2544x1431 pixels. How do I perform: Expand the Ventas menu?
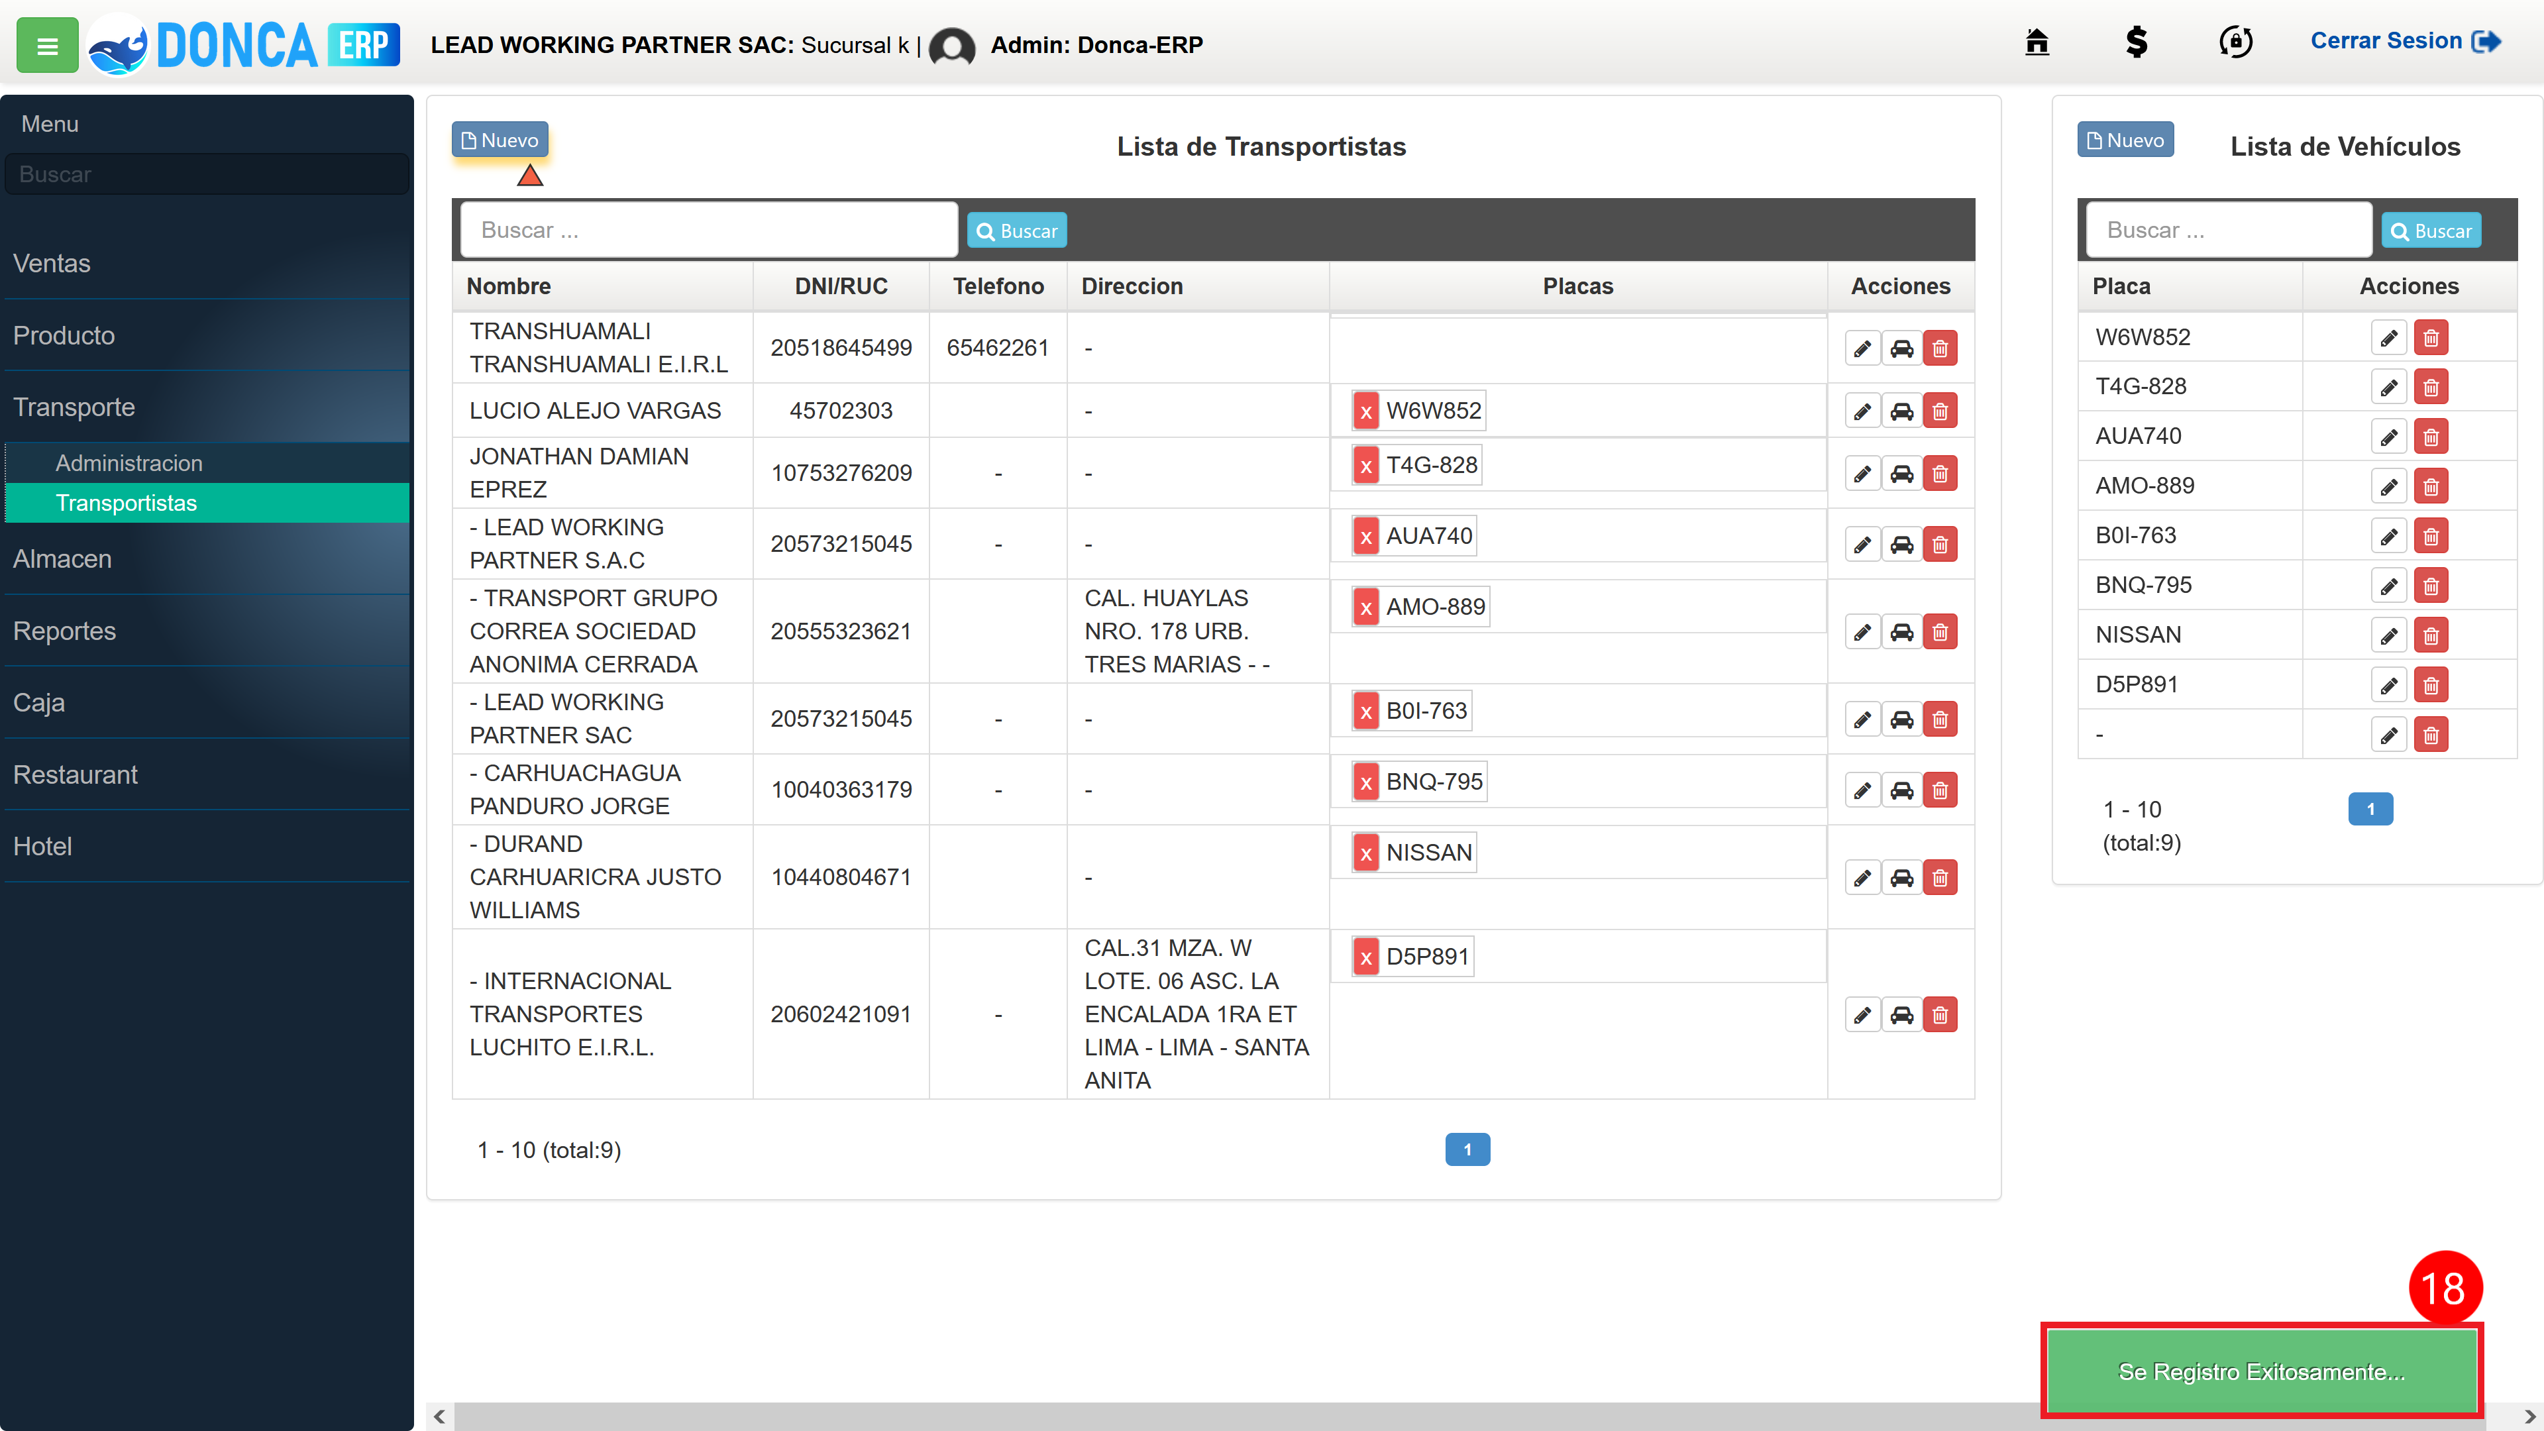point(207,263)
